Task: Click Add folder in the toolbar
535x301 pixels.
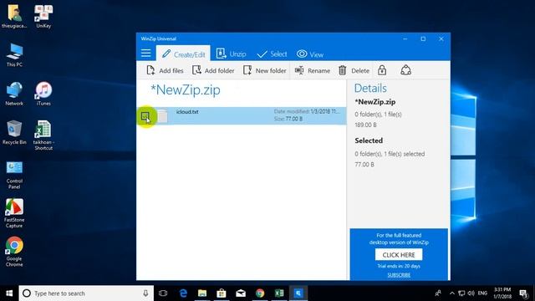Action: point(213,70)
